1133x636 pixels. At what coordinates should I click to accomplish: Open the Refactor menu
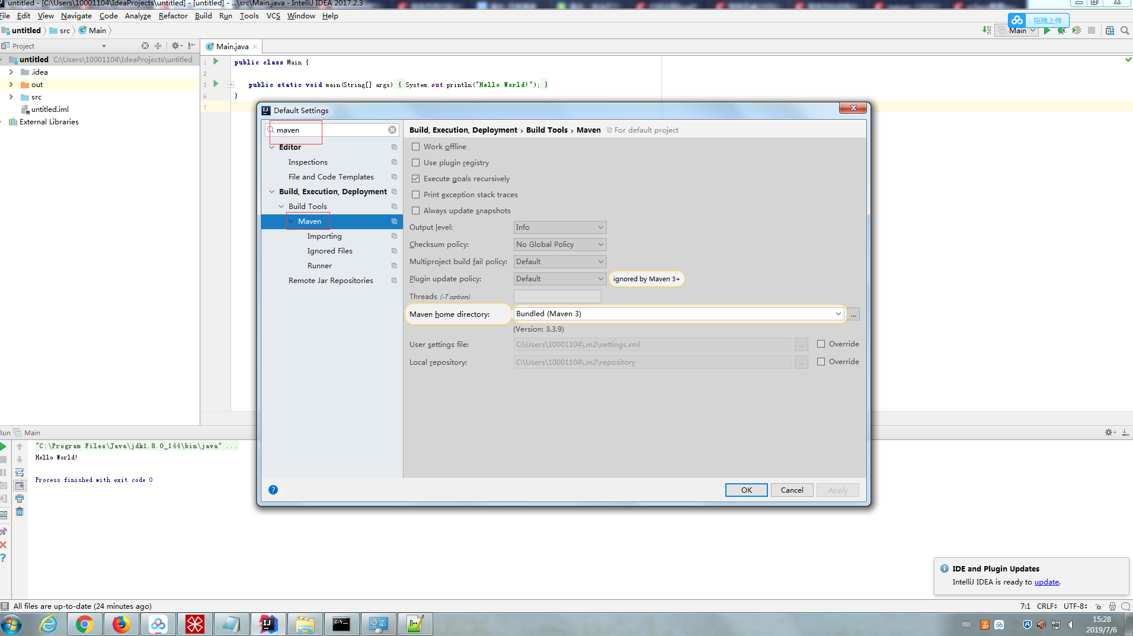173,16
